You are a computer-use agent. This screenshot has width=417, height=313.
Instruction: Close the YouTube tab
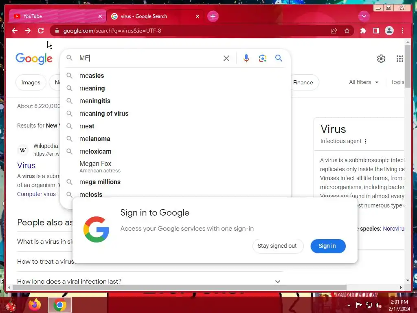(x=100, y=16)
